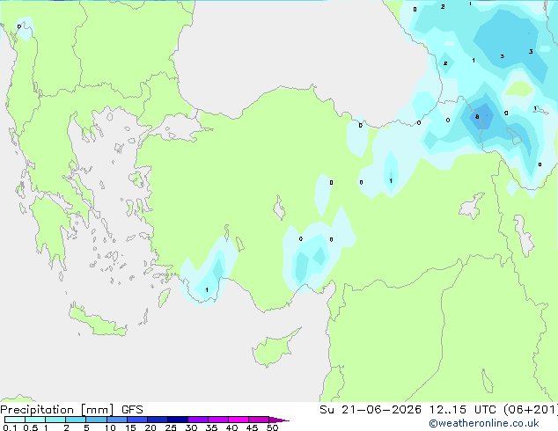Click the above-50 mm arrow tip swatch

[x=279, y=420]
